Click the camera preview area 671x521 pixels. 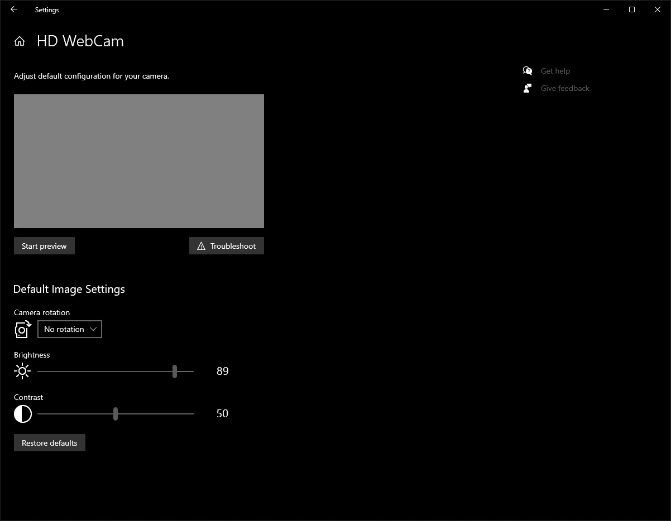point(138,161)
